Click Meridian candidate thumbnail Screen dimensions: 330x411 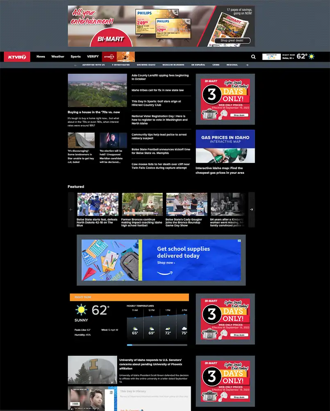tap(113, 140)
